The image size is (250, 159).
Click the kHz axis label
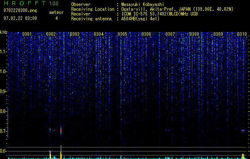(x=4, y=32)
